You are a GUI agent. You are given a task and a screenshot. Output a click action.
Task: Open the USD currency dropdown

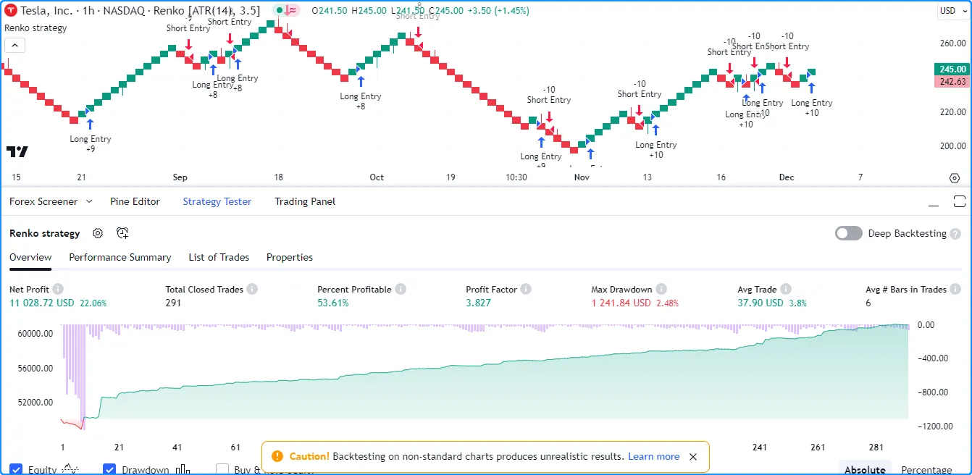coord(951,11)
